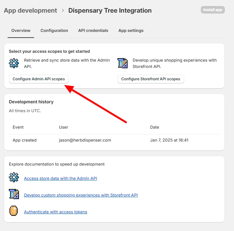Select the Overview tab
The image size is (234, 231).
(x=21, y=30)
